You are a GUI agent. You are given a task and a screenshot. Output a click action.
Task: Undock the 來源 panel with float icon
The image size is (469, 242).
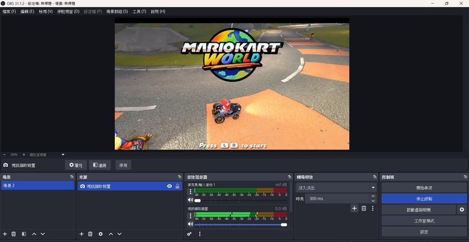tap(179, 177)
